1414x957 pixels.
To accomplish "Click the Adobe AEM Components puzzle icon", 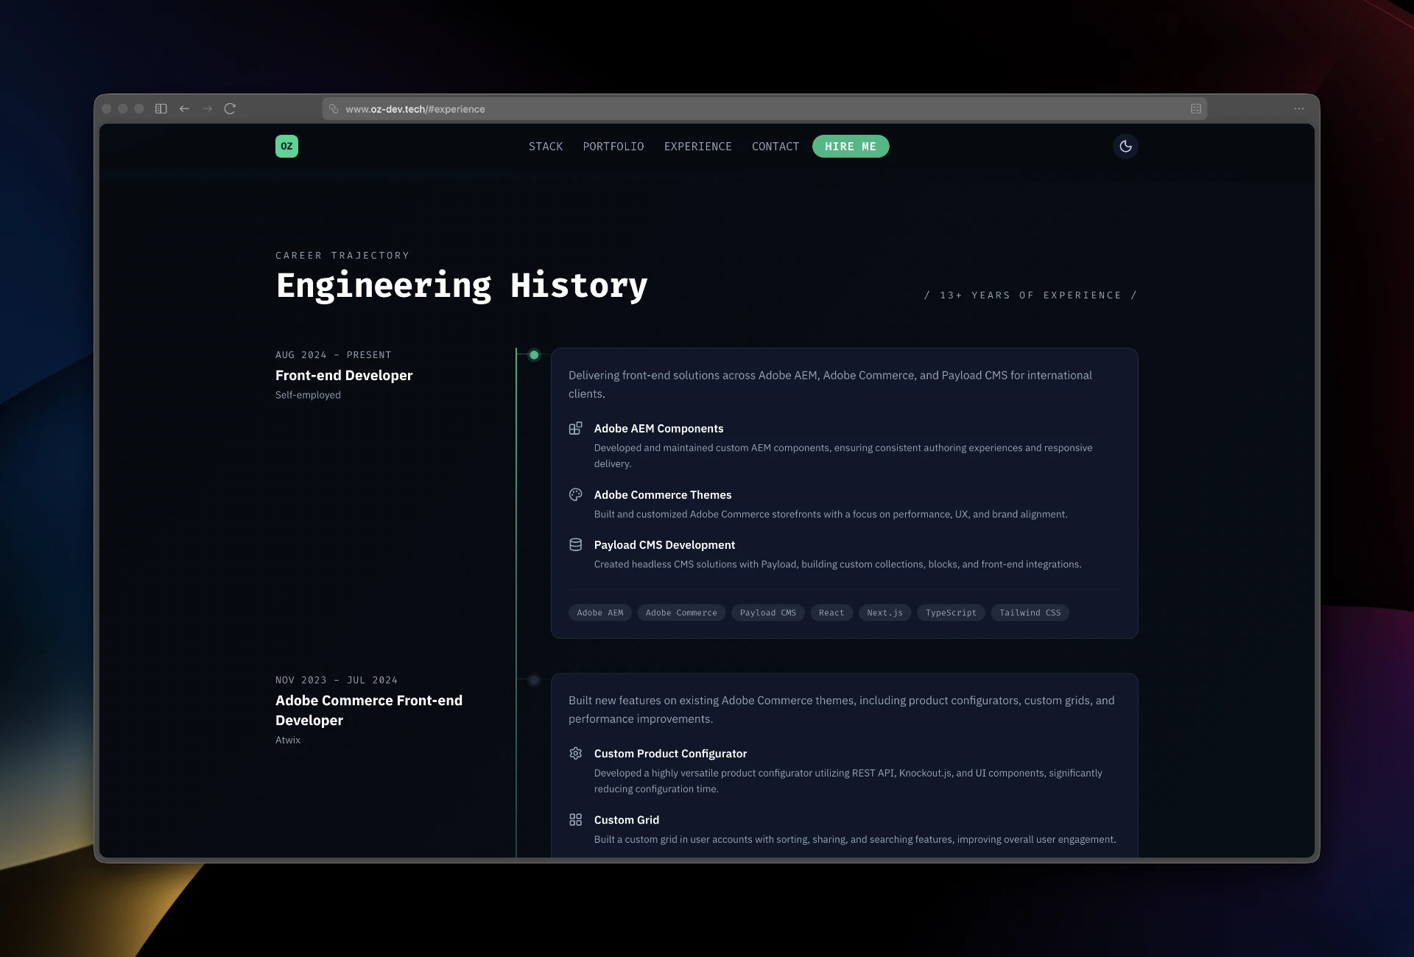I will 576,428.
